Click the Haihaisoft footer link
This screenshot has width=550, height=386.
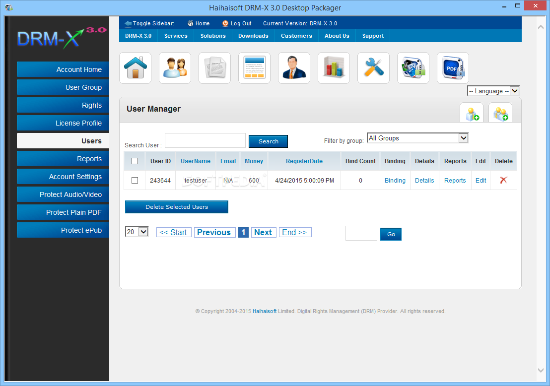pos(265,311)
